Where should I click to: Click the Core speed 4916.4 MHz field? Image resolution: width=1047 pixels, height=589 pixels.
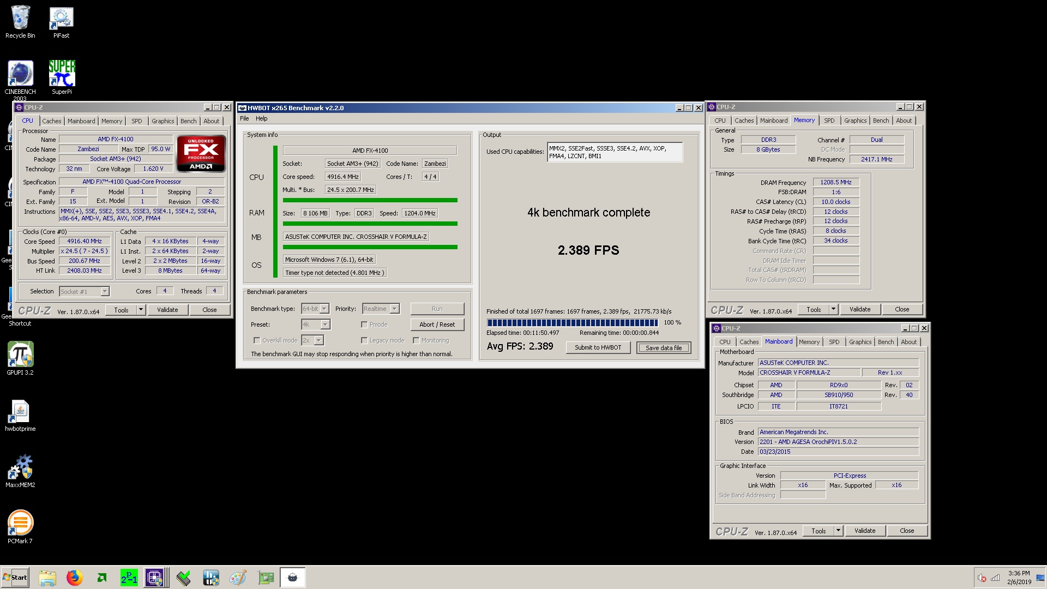tap(343, 177)
